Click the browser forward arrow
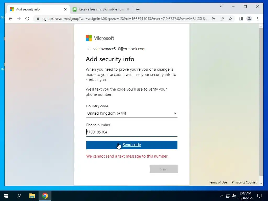 (x=19, y=19)
